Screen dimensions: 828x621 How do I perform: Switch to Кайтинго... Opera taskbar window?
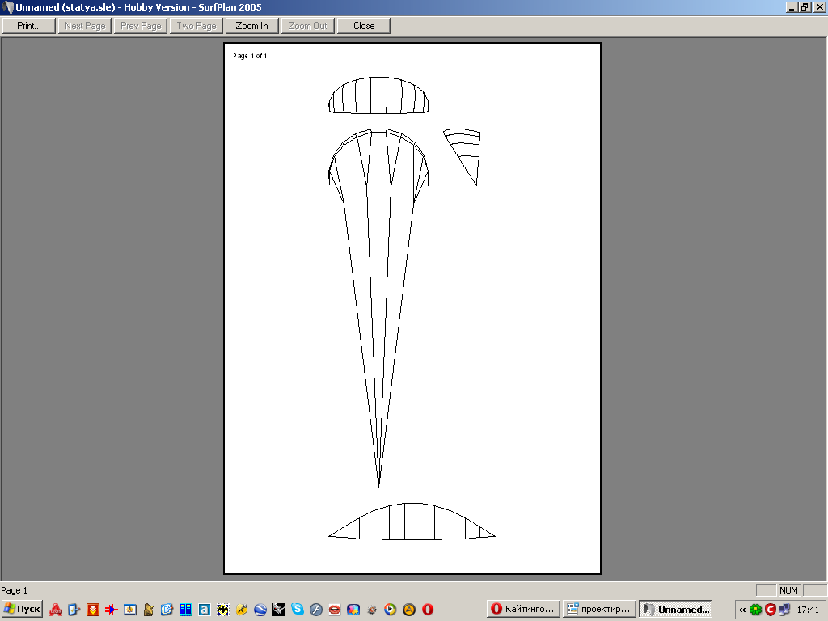[x=523, y=610]
